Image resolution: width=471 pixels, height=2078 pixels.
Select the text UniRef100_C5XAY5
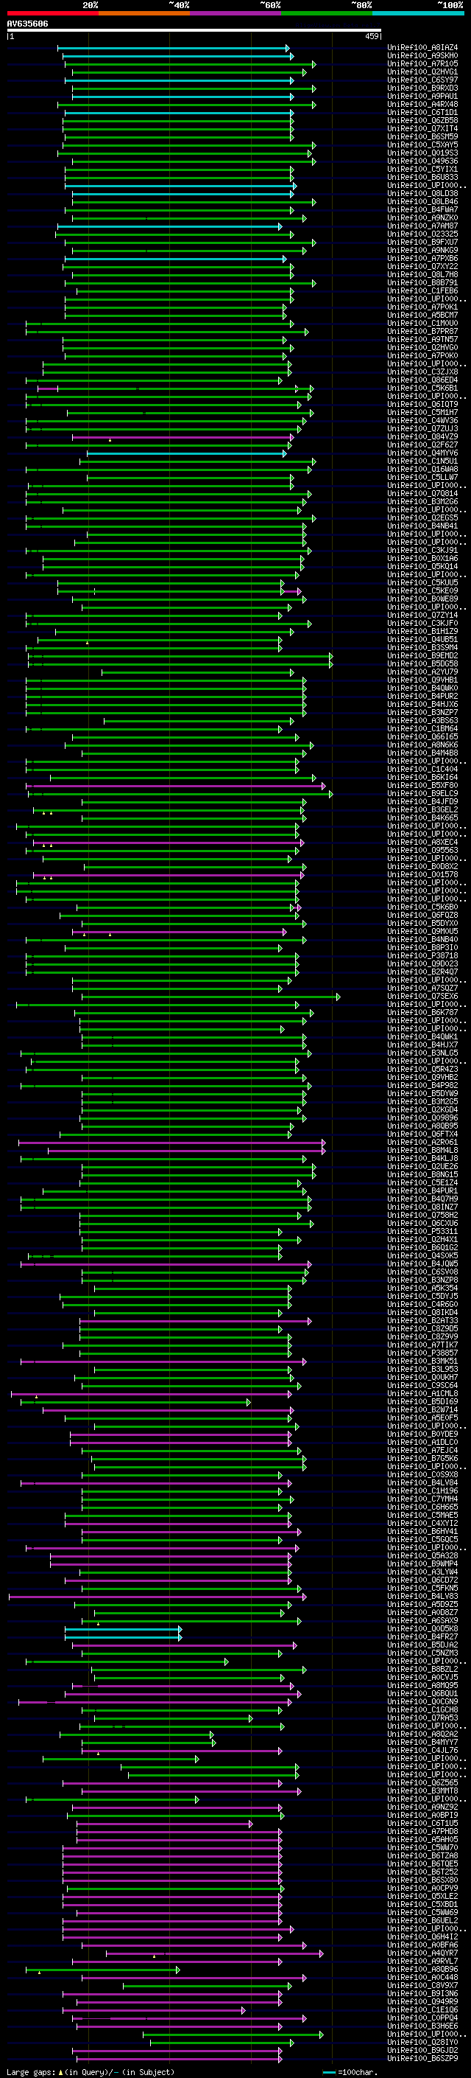click(422, 144)
